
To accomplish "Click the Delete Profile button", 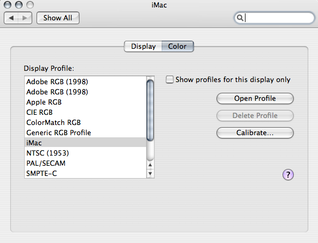I will 255,116.
